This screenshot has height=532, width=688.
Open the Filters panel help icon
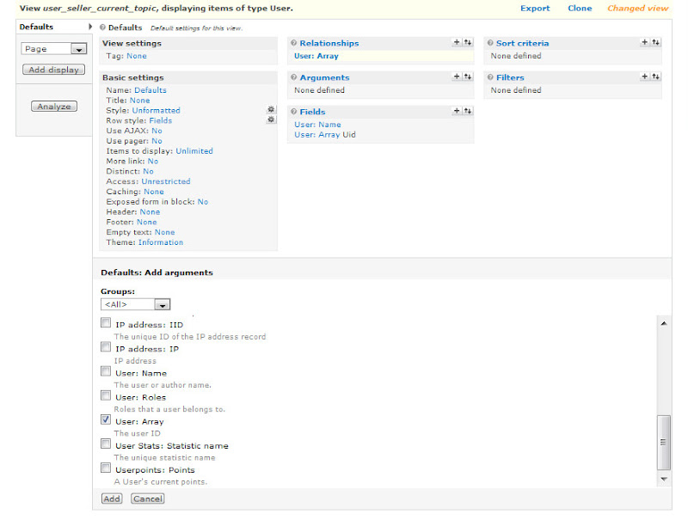pyautogui.click(x=491, y=76)
